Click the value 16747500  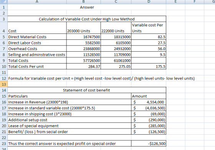click(x=84, y=37)
